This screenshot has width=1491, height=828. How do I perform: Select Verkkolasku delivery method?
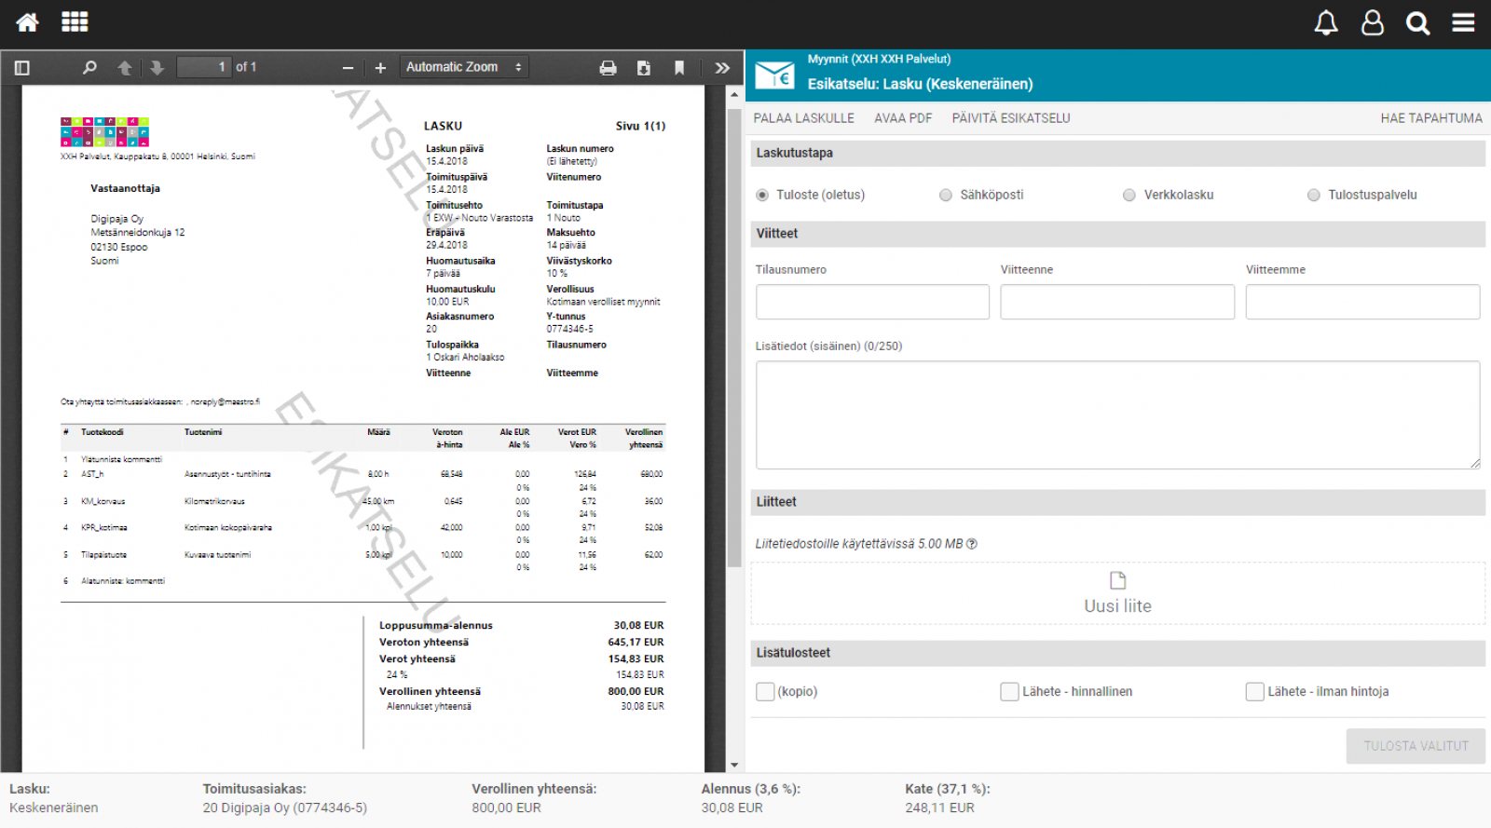pyautogui.click(x=1129, y=195)
